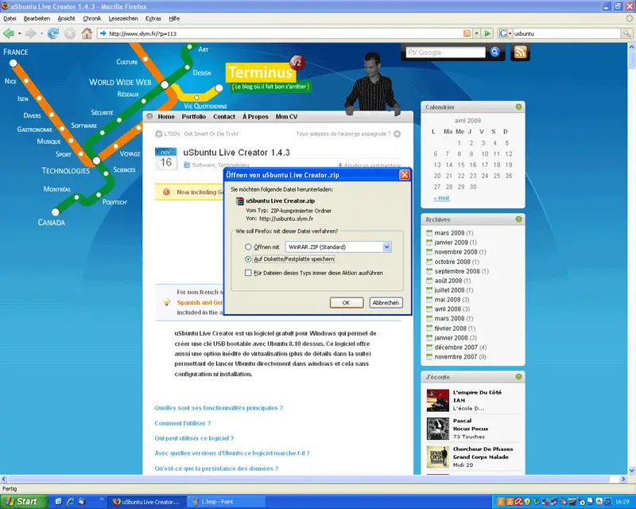Open the Lesezeichen menu

point(123,18)
